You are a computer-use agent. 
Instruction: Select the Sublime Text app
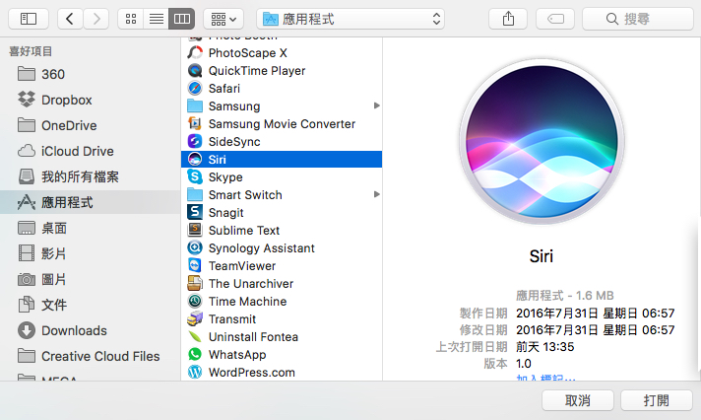click(x=282, y=230)
